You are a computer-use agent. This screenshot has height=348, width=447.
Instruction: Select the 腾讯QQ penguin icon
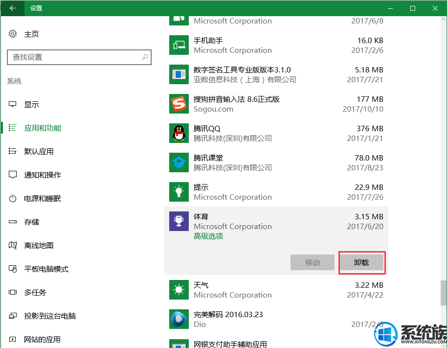tap(179, 133)
